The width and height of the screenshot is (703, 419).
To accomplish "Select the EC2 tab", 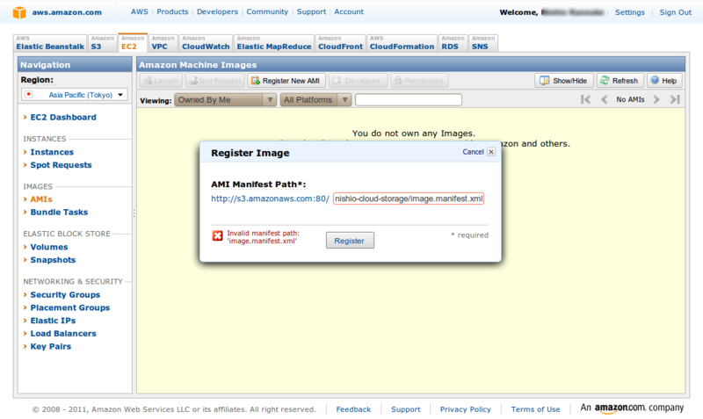I will [x=133, y=42].
